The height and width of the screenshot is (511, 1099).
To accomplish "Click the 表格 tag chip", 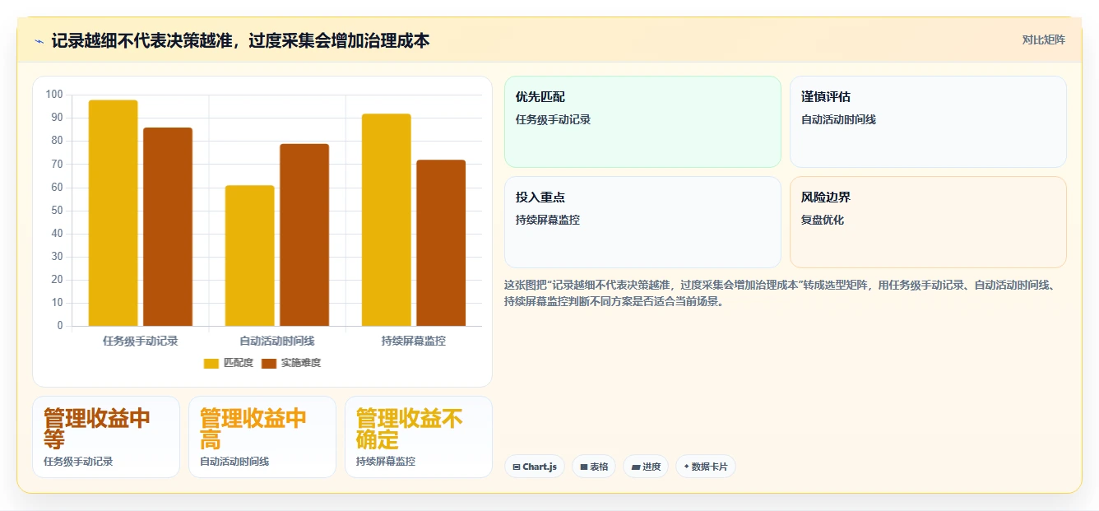I will point(594,467).
